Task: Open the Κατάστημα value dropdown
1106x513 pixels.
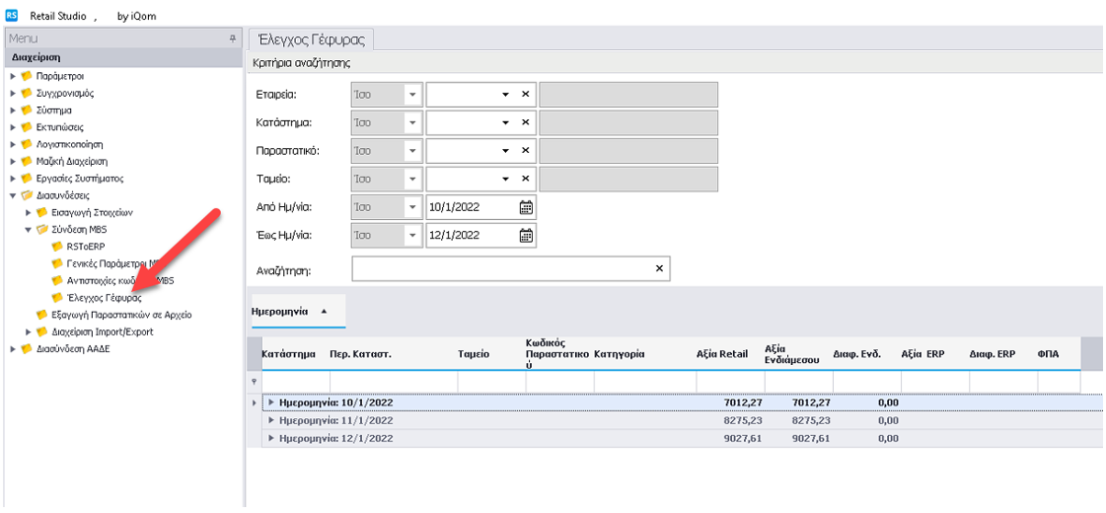Action: [x=505, y=122]
